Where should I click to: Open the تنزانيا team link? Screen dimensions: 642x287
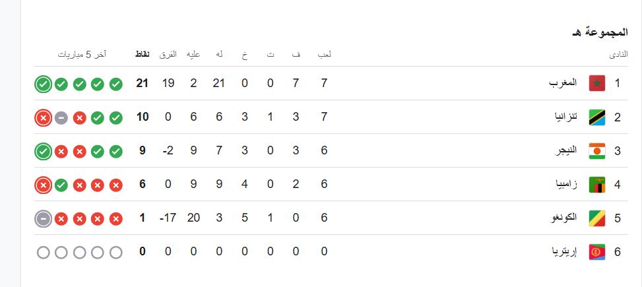click(564, 117)
